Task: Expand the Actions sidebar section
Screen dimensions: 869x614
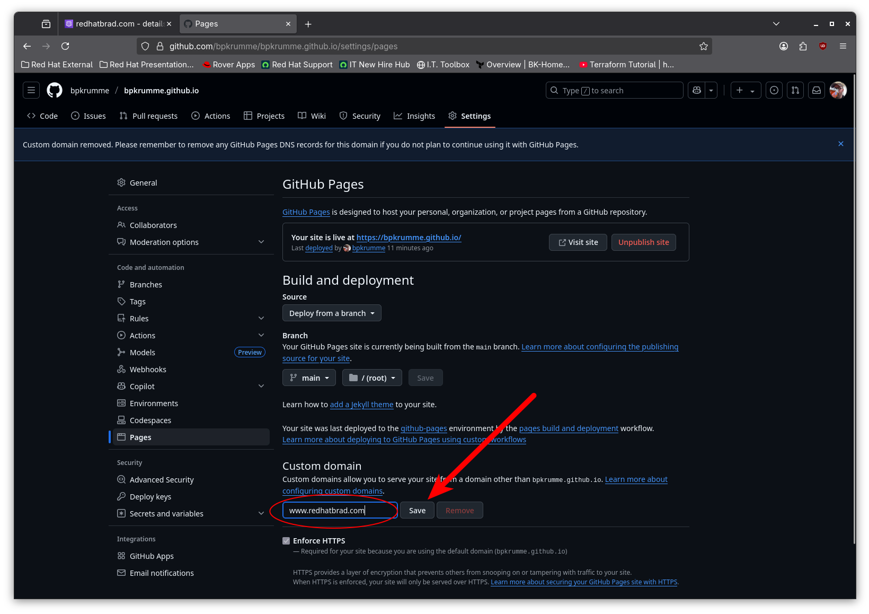Action: pyautogui.click(x=191, y=336)
